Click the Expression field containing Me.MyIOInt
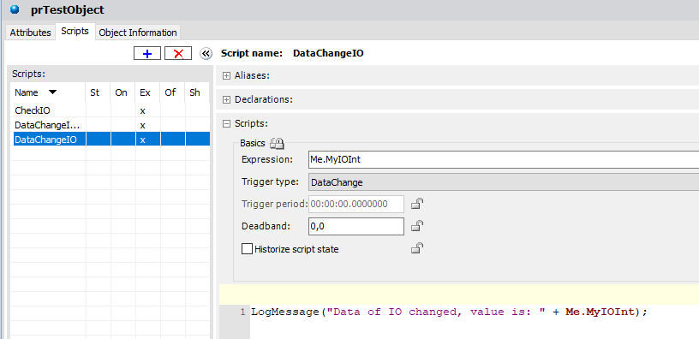This screenshot has width=699, height=339. pyautogui.click(x=504, y=159)
